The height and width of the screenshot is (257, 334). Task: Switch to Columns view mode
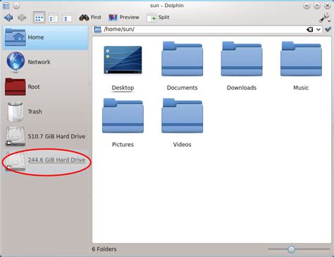67,18
